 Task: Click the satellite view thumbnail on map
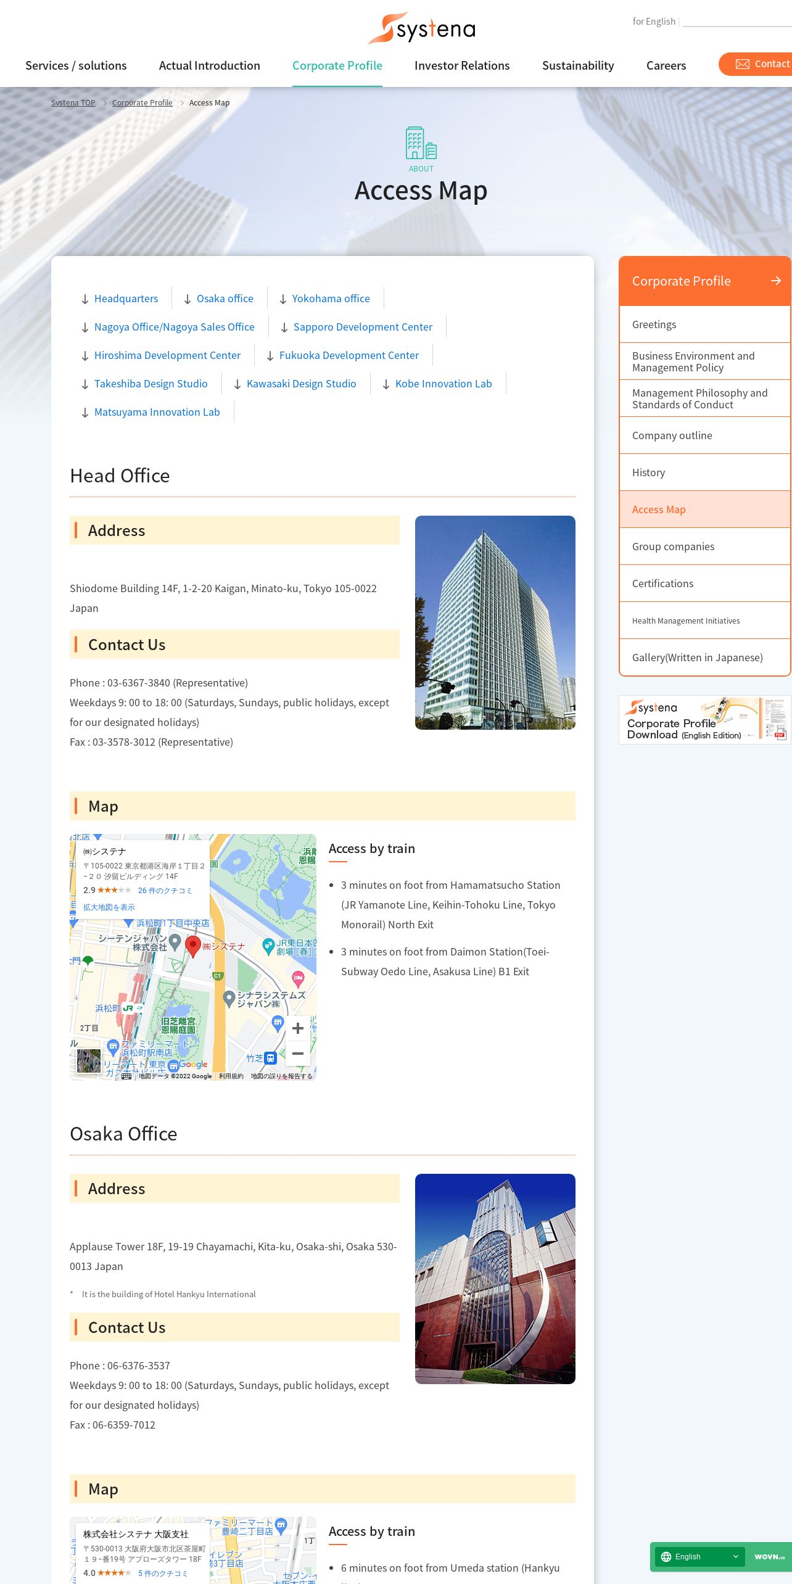click(x=89, y=1061)
